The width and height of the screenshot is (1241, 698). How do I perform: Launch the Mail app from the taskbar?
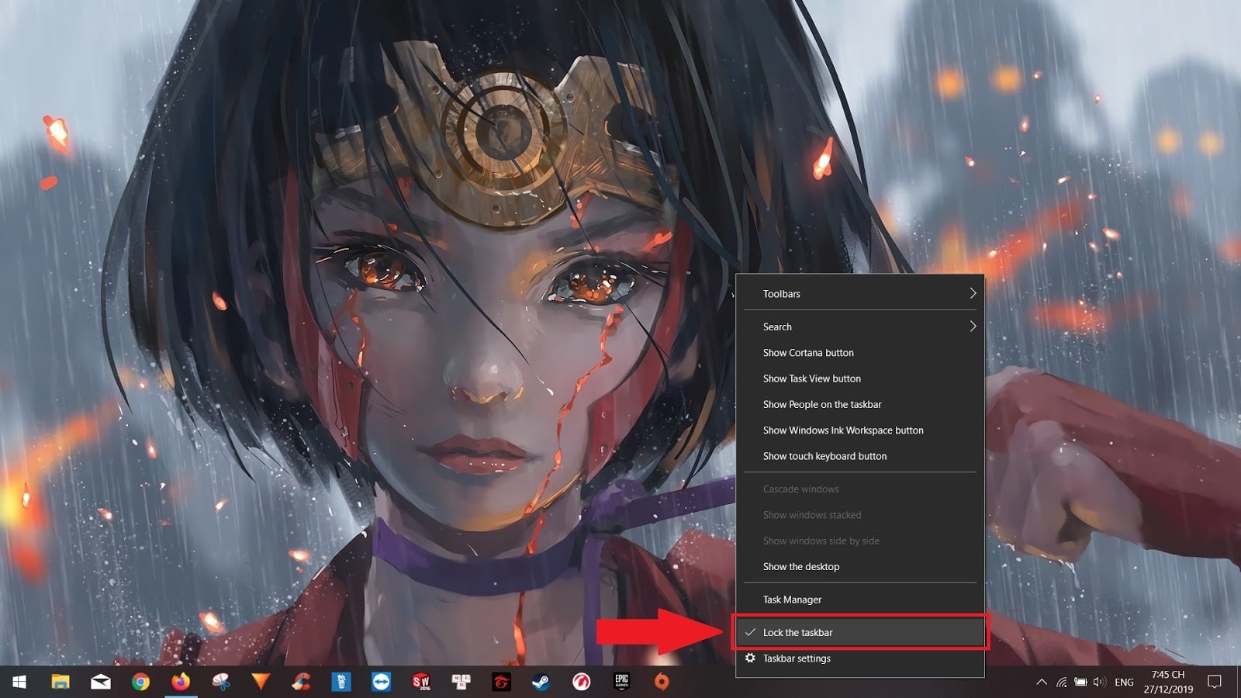point(100,682)
